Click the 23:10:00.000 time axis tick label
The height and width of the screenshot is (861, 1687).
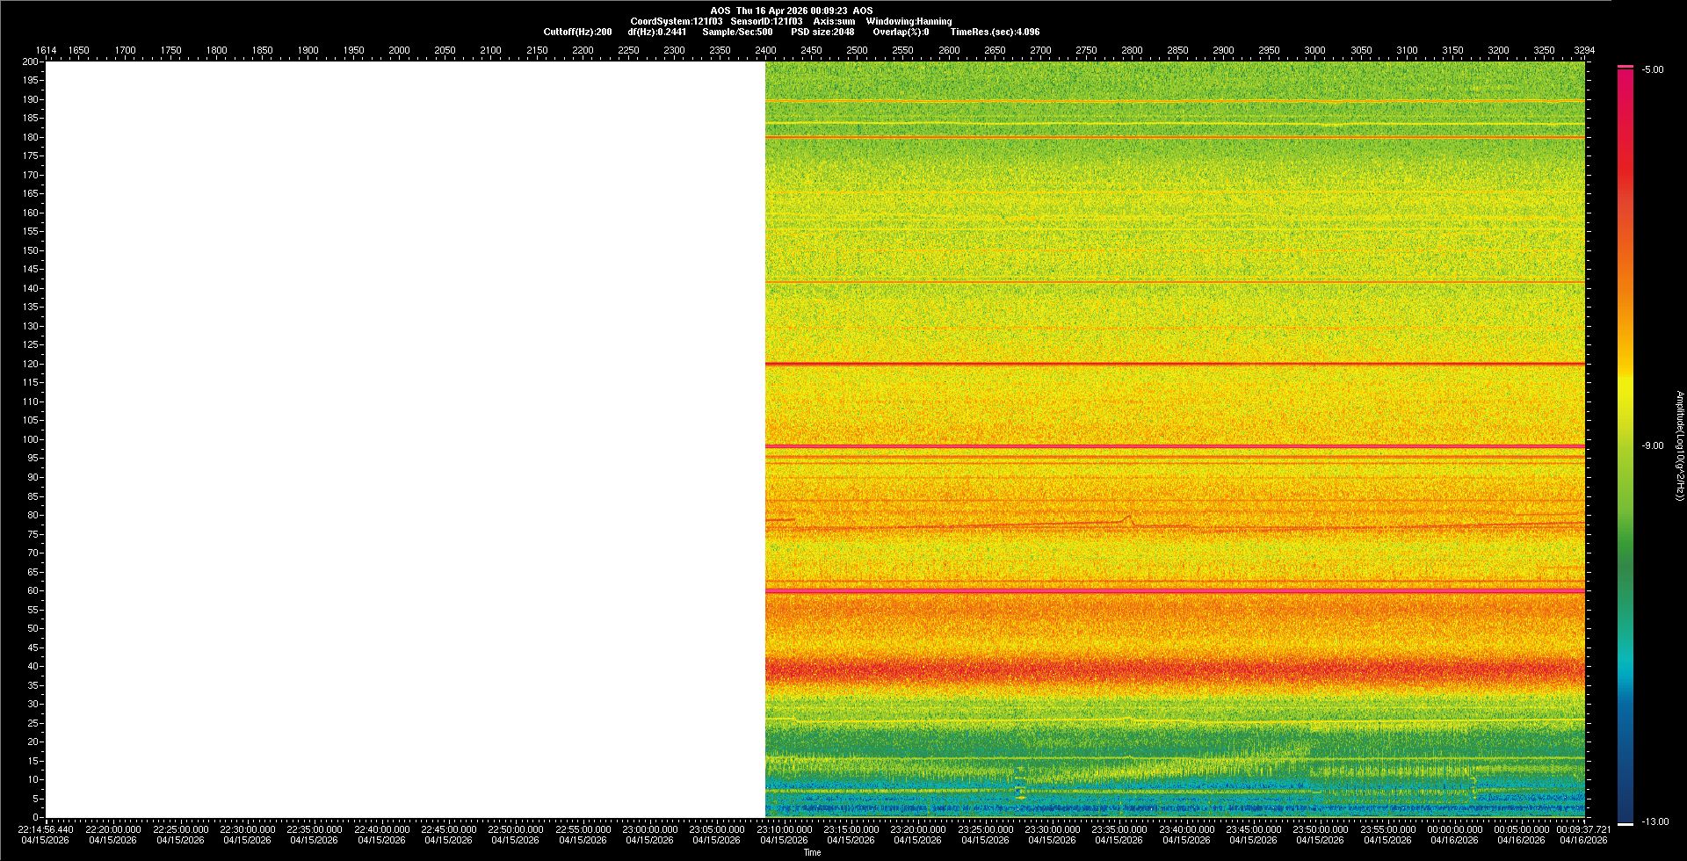click(784, 829)
